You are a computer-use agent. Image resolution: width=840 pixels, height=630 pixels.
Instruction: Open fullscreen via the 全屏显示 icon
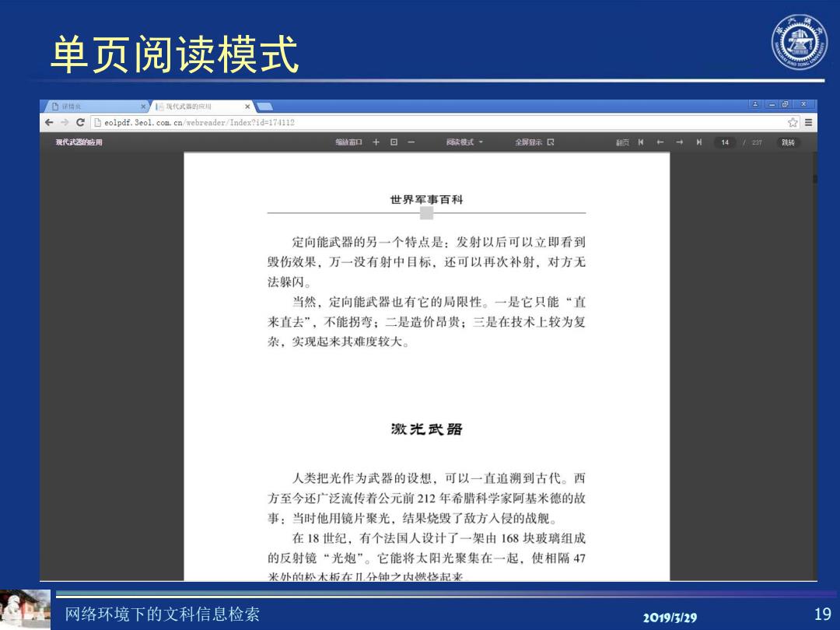(551, 142)
